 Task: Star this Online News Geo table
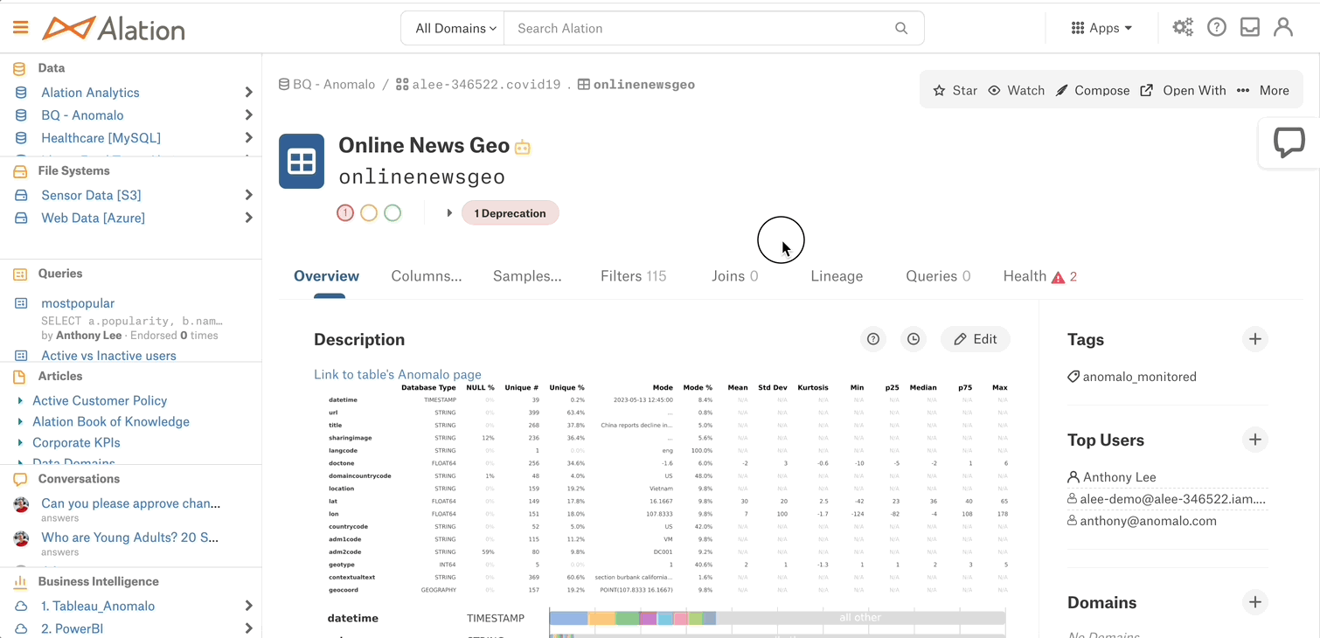click(x=955, y=91)
